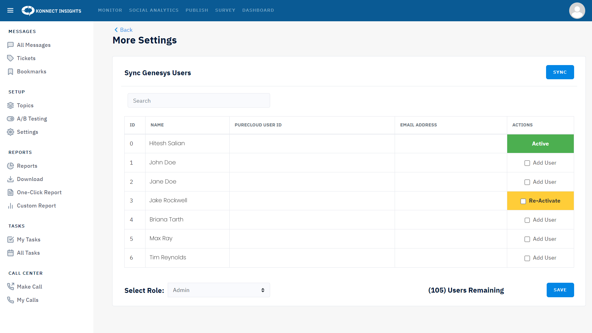Click the Konnect Insights logo
Screen dimensions: 592x333
point(51,10)
